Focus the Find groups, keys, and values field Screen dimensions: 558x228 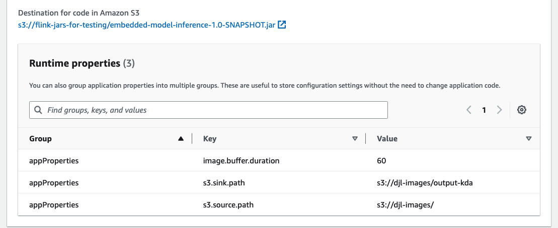pos(208,110)
